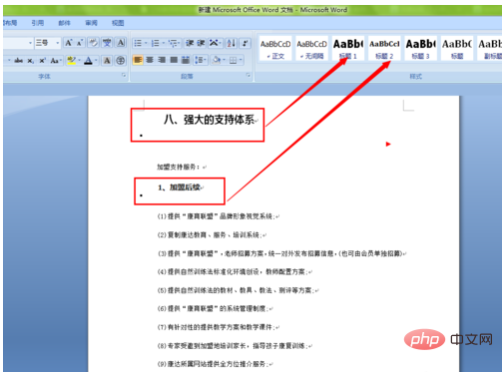Toggle the active Align Left button
The height and width of the screenshot is (372, 503).
(x=138, y=60)
